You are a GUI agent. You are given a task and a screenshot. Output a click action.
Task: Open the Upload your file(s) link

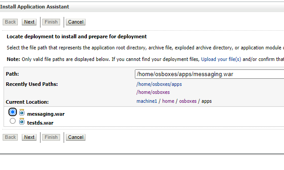[221, 59]
